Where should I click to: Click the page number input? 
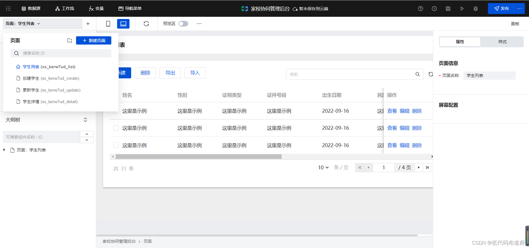pos(384,167)
